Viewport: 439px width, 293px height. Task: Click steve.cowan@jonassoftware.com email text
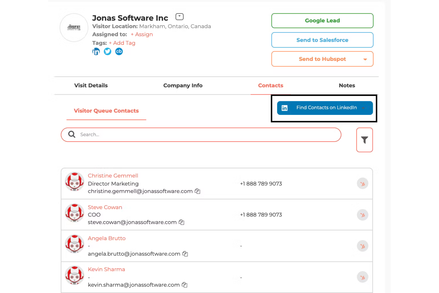point(132,222)
